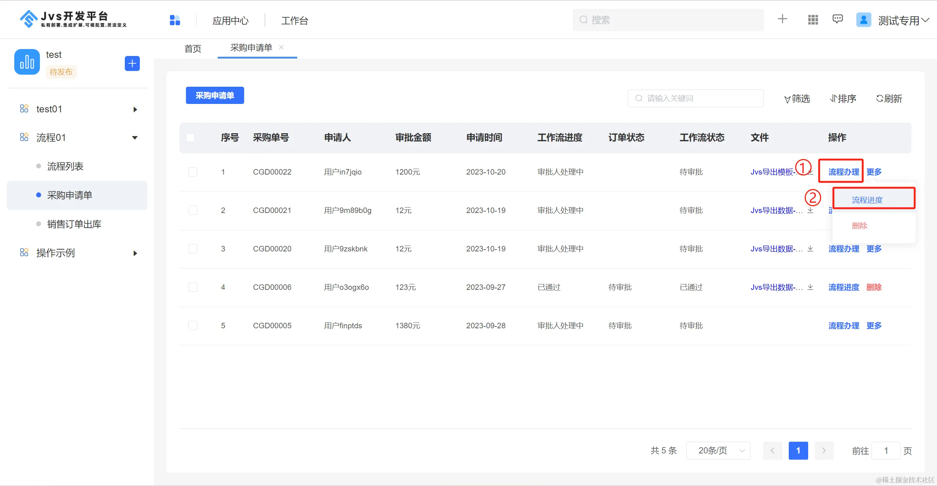Click the 请输入关键词 search field
The image size is (937, 486).
point(695,98)
